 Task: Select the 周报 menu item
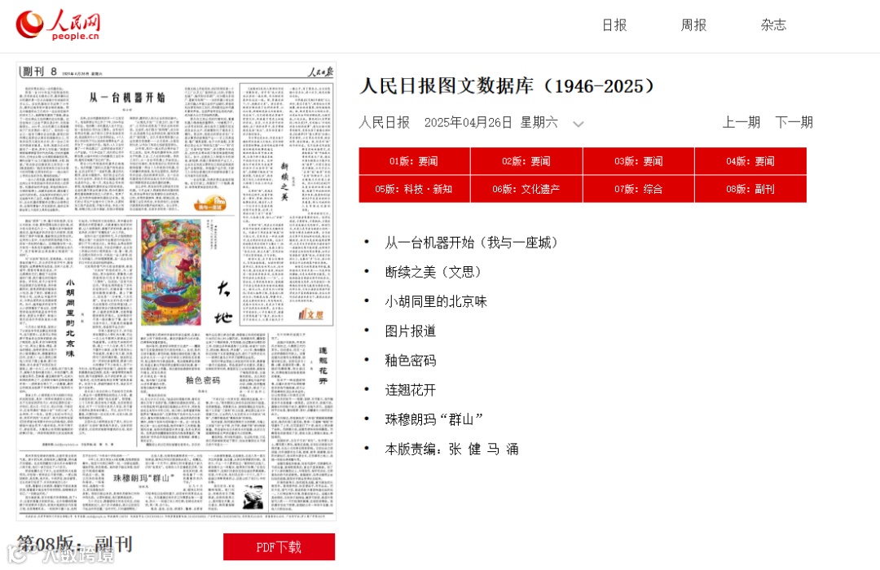coord(692,25)
